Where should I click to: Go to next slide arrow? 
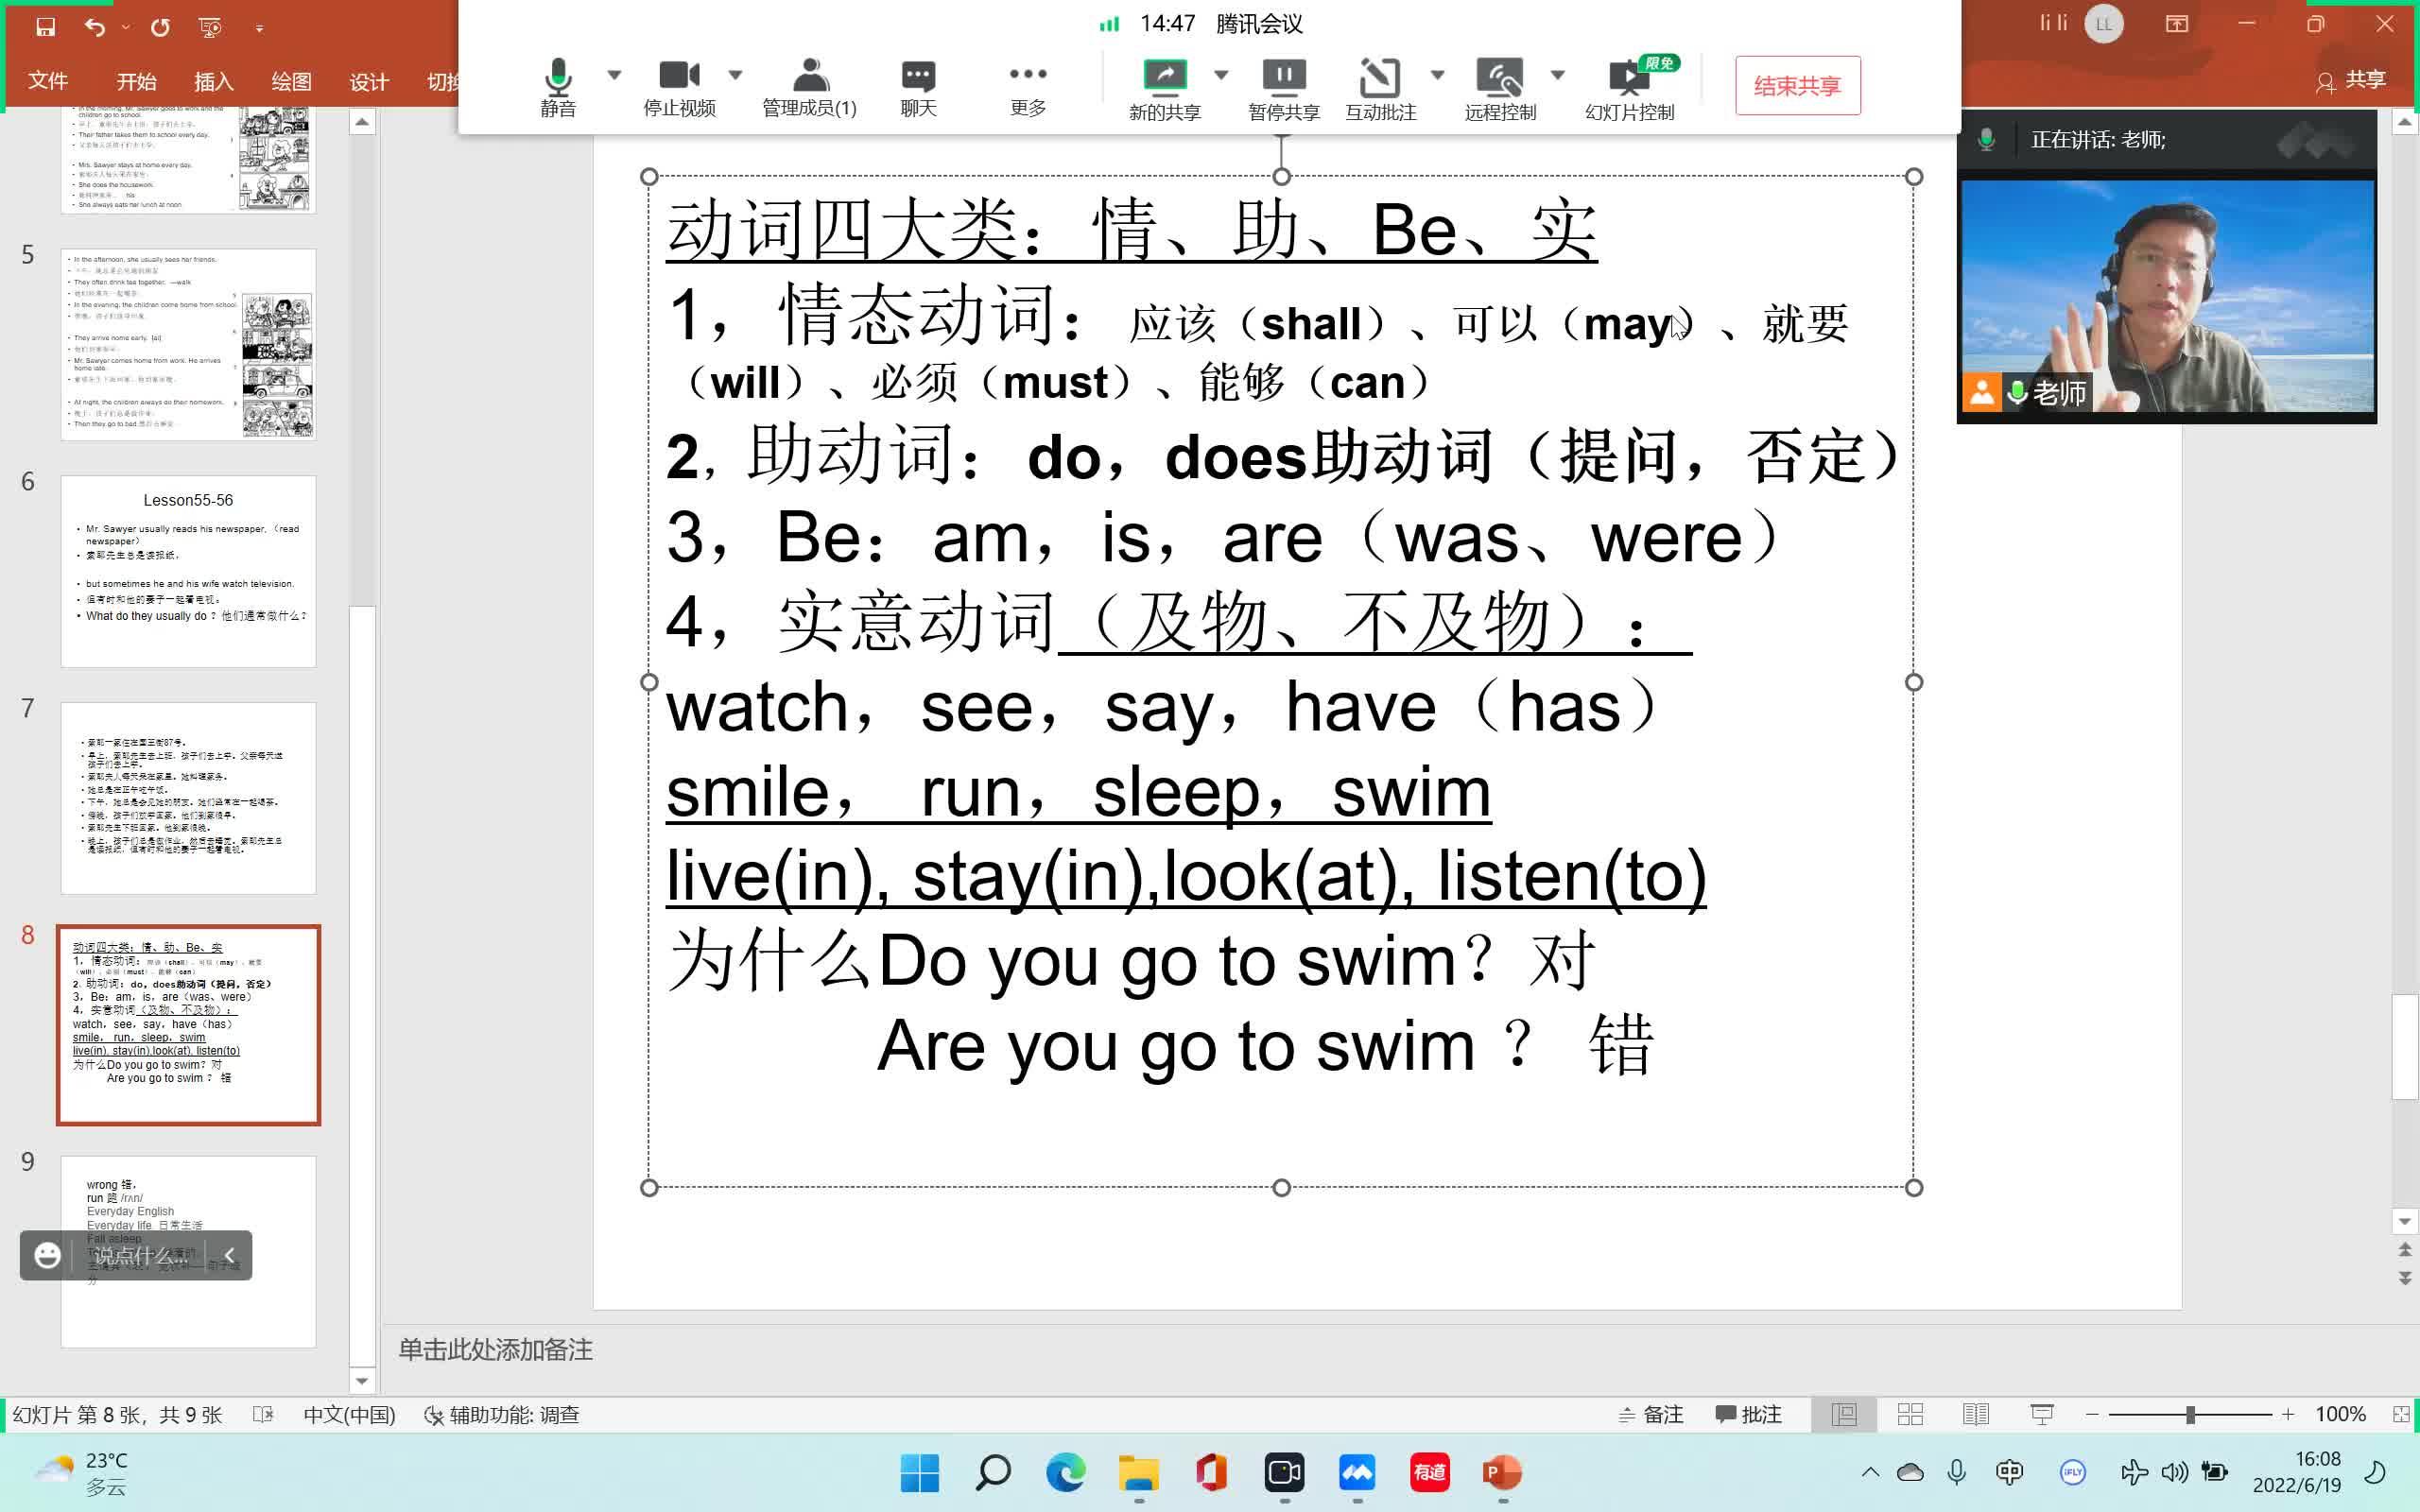click(2405, 1279)
